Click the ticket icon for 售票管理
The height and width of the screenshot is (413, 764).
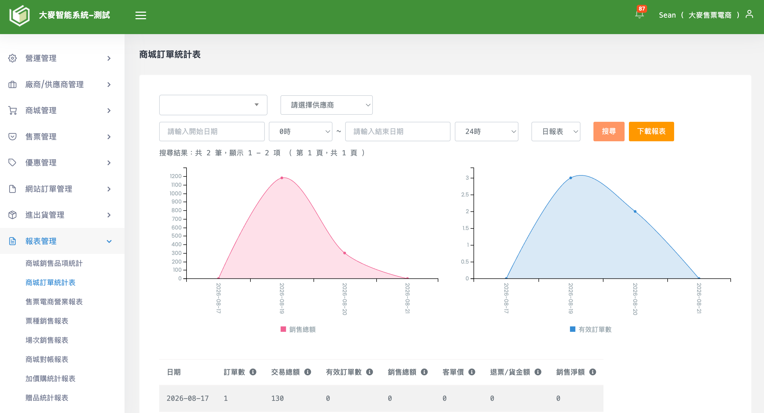pos(12,137)
